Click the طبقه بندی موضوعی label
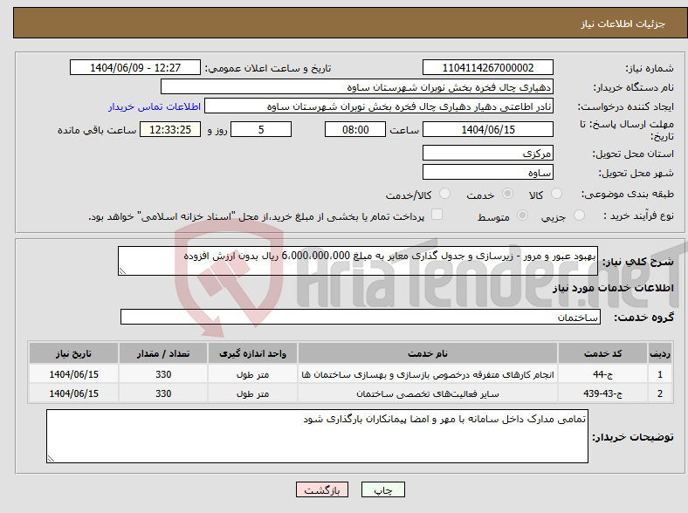 pyautogui.click(x=628, y=194)
